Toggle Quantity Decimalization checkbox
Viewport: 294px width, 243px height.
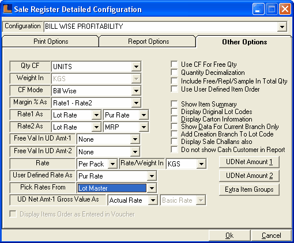tap(174, 73)
